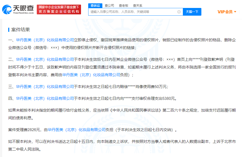Open 华丹医美 link in 案件受理费 line
This screenshot has width=242, height=157.
(77, 130)
